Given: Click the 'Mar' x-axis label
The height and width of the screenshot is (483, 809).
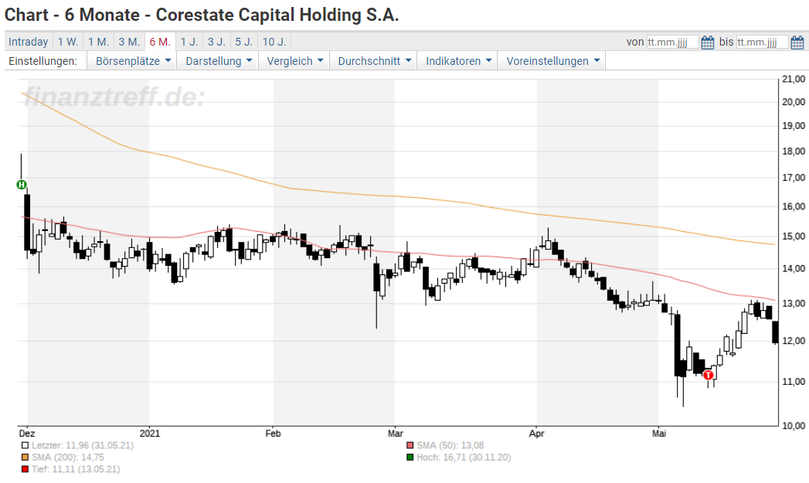Looking at the screenshot, I should tap(395, 434).
